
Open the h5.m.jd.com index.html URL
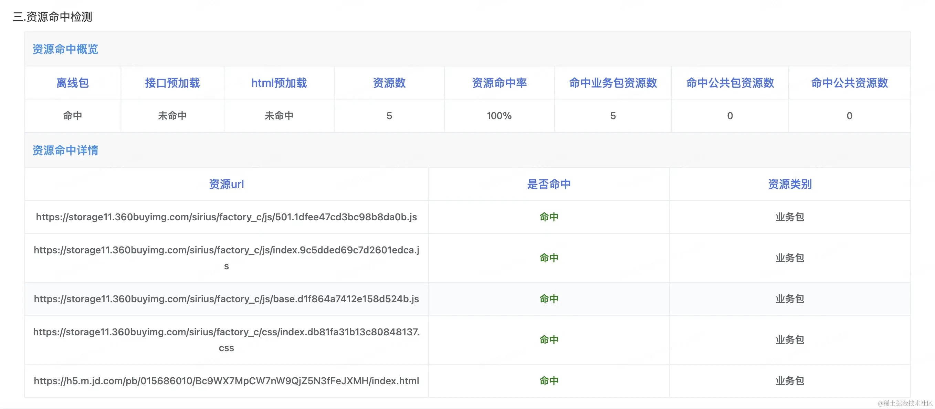click(226, 381)
